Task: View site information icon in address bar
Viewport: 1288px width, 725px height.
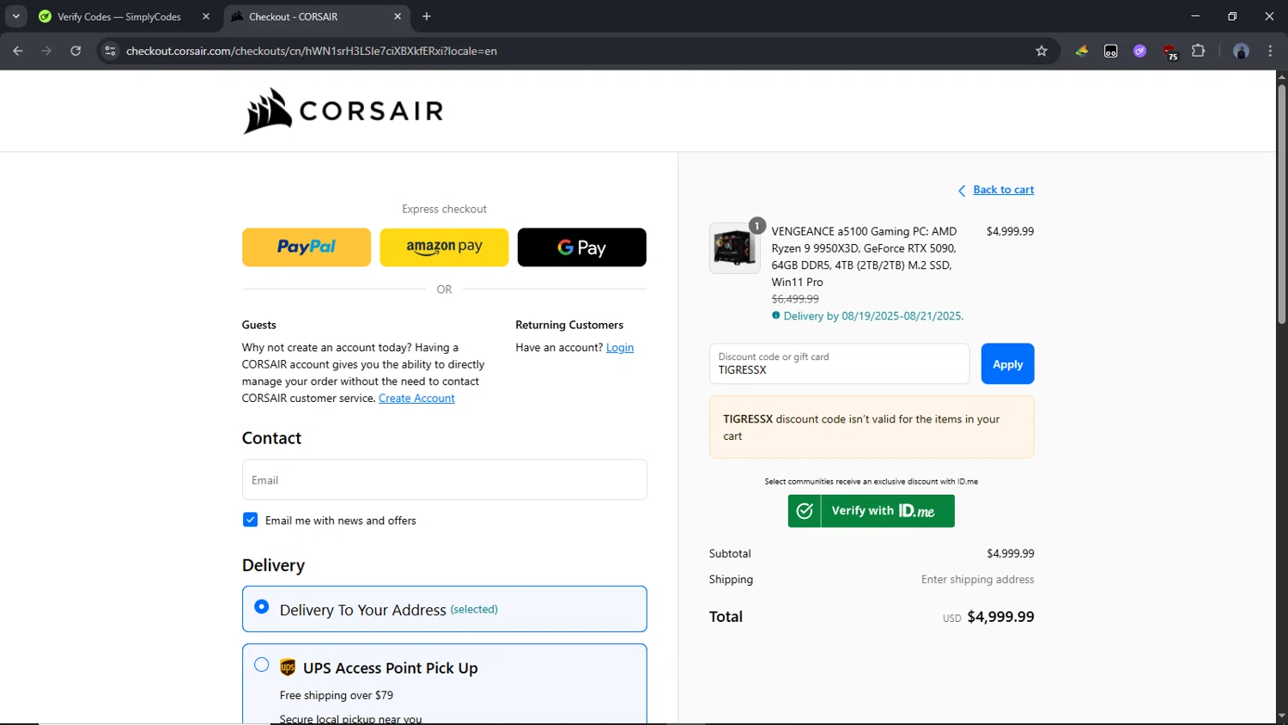Action: pyautogui.click(x=110, y=51)
